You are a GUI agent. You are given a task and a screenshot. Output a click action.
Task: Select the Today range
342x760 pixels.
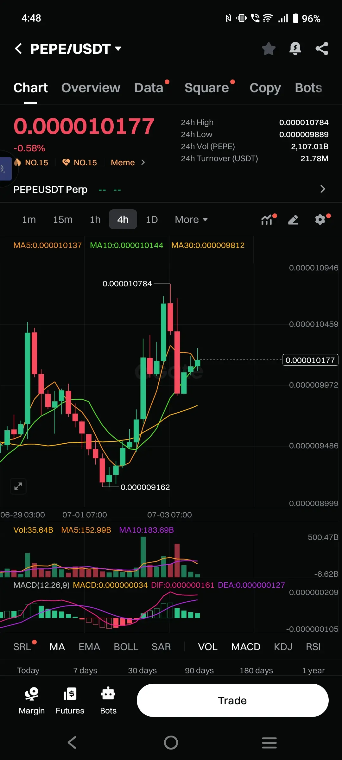tap(28, 670)
